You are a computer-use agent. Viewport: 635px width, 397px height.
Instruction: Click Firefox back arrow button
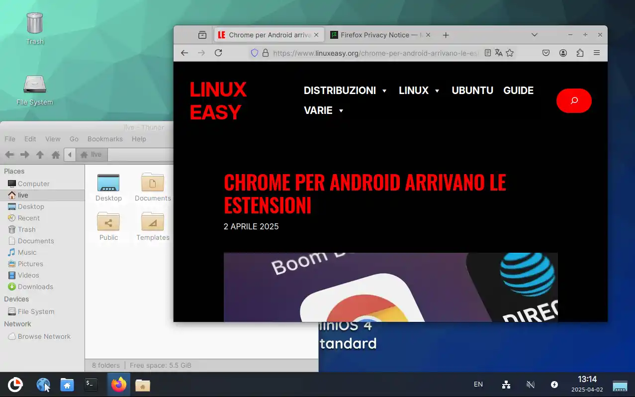[184, 53]
